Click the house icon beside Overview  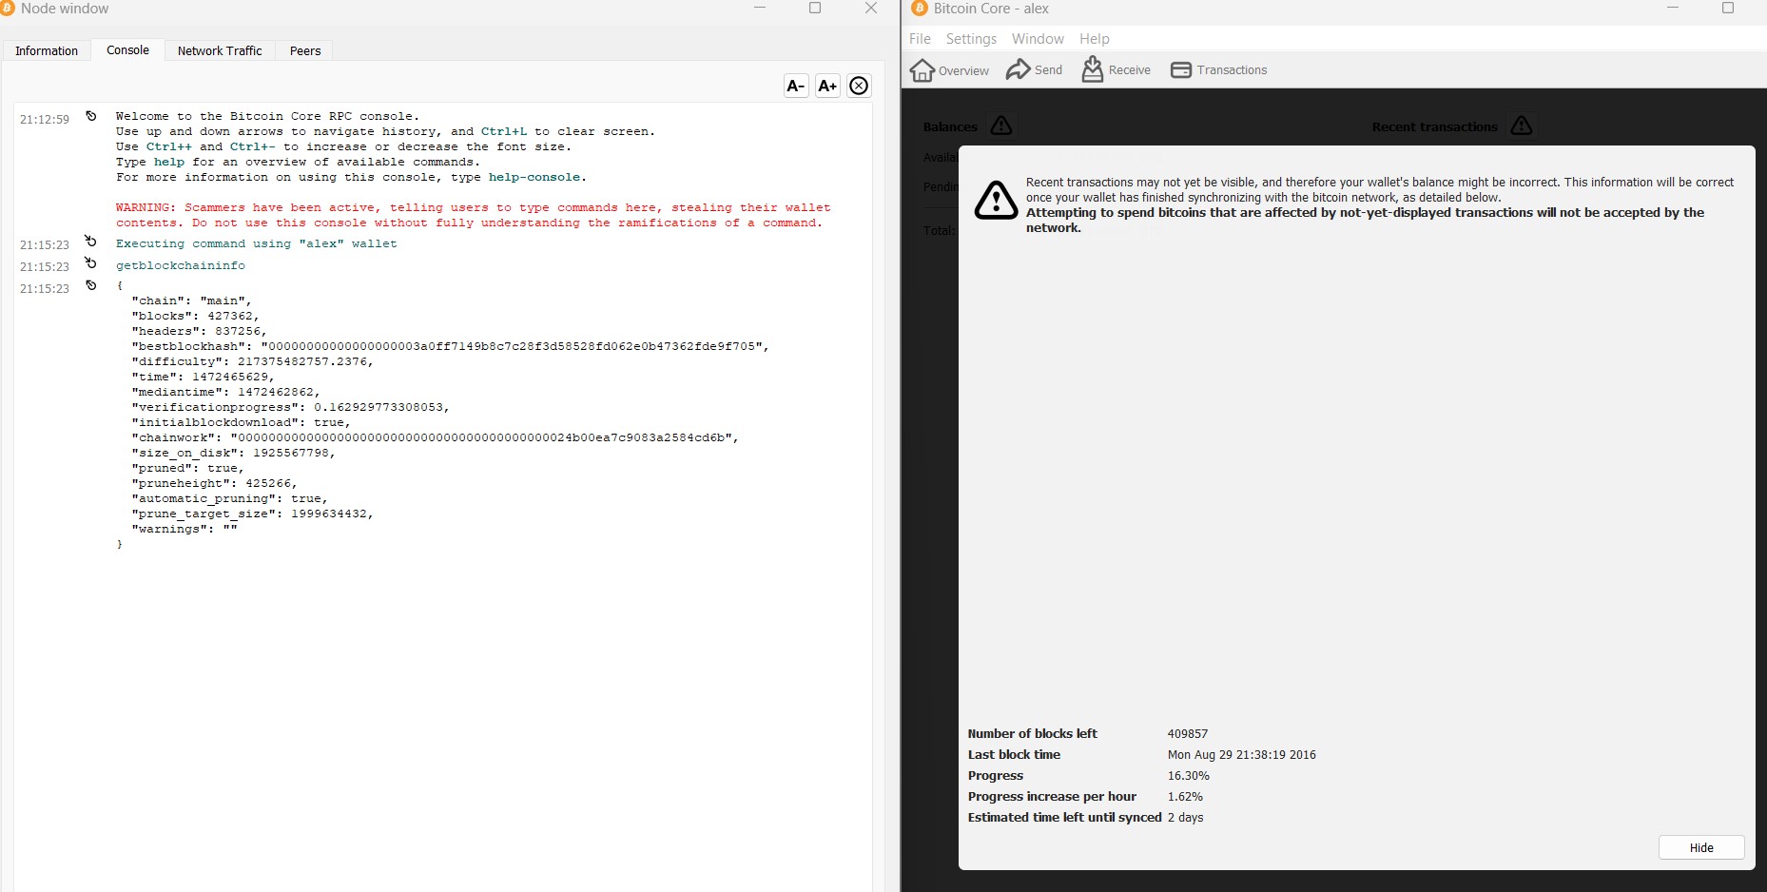tap(922, 70)
